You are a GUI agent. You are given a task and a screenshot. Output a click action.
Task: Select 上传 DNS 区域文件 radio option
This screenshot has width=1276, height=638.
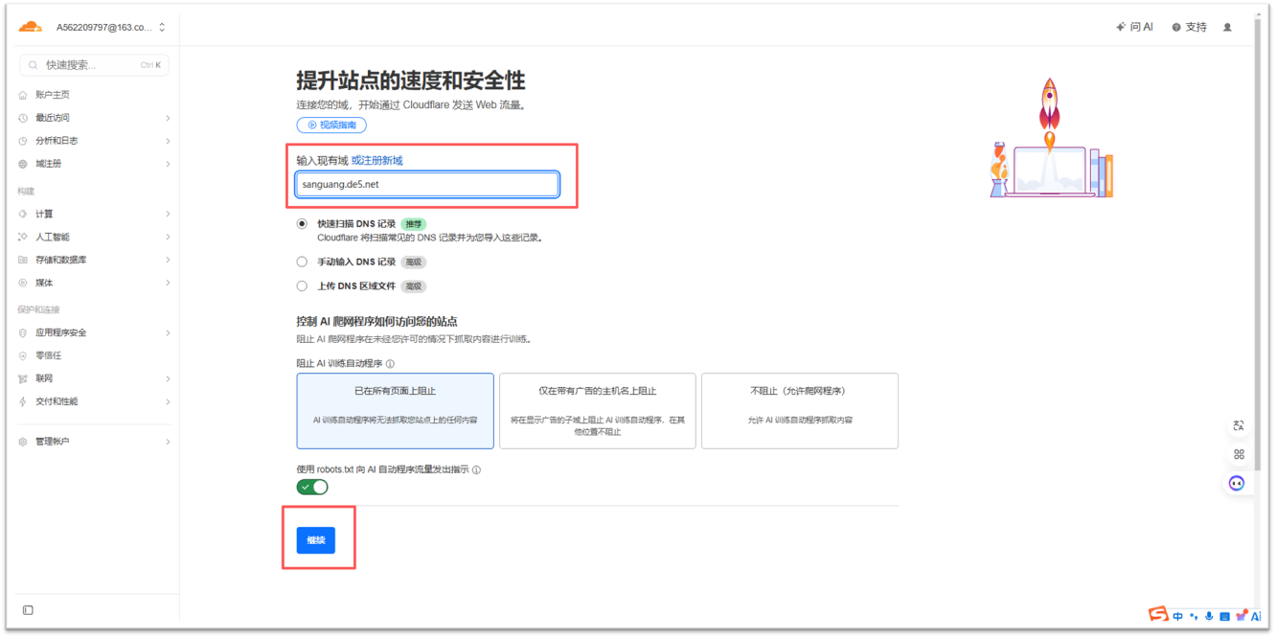point(303,285)
